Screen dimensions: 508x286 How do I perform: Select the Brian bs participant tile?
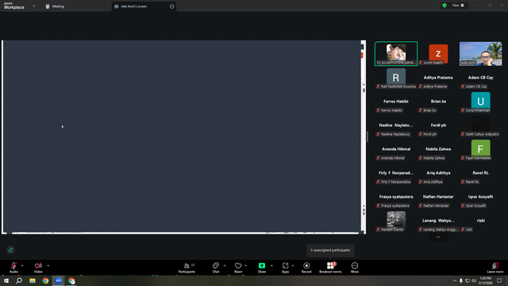click(x=438, y=102)
